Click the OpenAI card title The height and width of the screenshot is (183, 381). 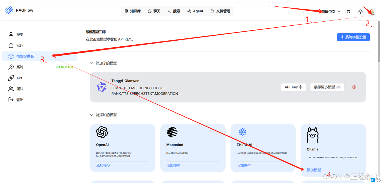coord(102,145)
